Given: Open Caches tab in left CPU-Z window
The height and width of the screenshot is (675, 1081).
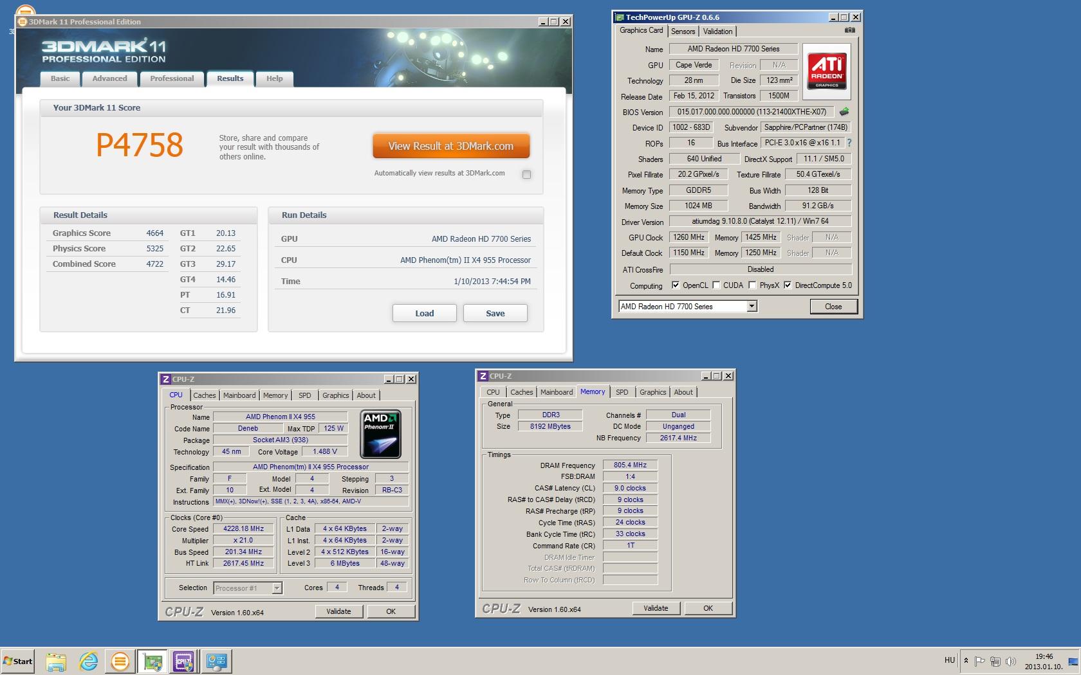Looking at the screenshot, I should (x=205, y=395).
